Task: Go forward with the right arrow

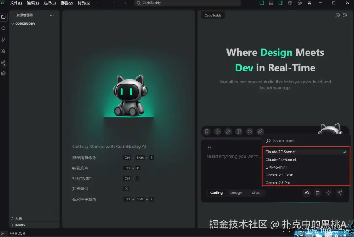Action: pos(125,3)
